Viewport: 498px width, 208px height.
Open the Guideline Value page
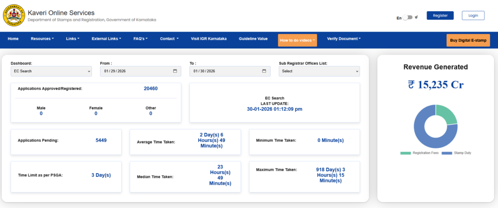pos(253,39)
